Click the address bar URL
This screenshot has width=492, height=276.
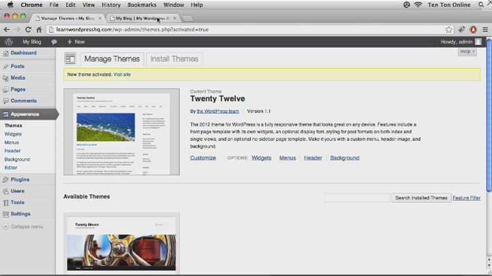(x=132, y=29)
